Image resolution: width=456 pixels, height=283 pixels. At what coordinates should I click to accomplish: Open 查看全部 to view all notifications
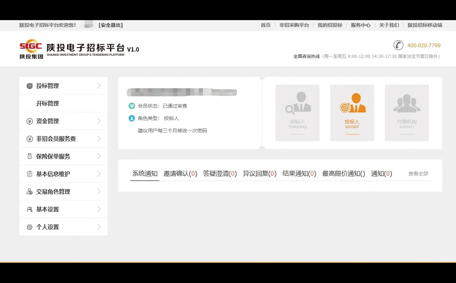point(418,174)
